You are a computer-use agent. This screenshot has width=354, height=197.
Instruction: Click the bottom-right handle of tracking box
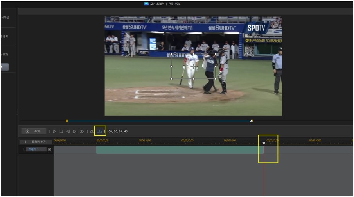216,78
